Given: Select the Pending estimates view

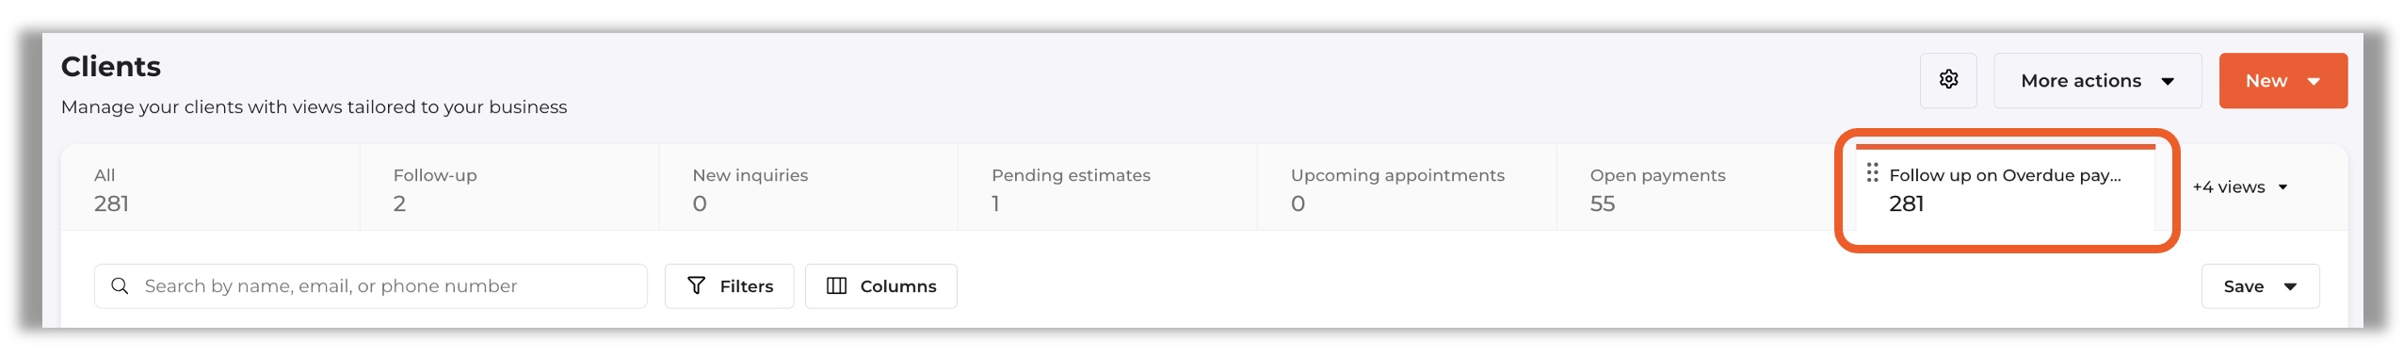Looking at the screenshot, I should point(1107,188).
